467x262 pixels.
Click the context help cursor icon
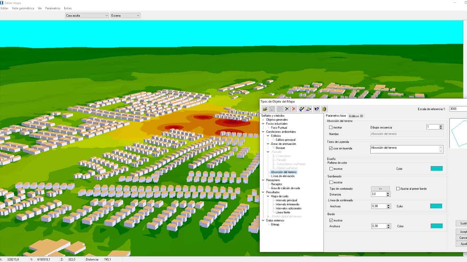tap(317, 109)
